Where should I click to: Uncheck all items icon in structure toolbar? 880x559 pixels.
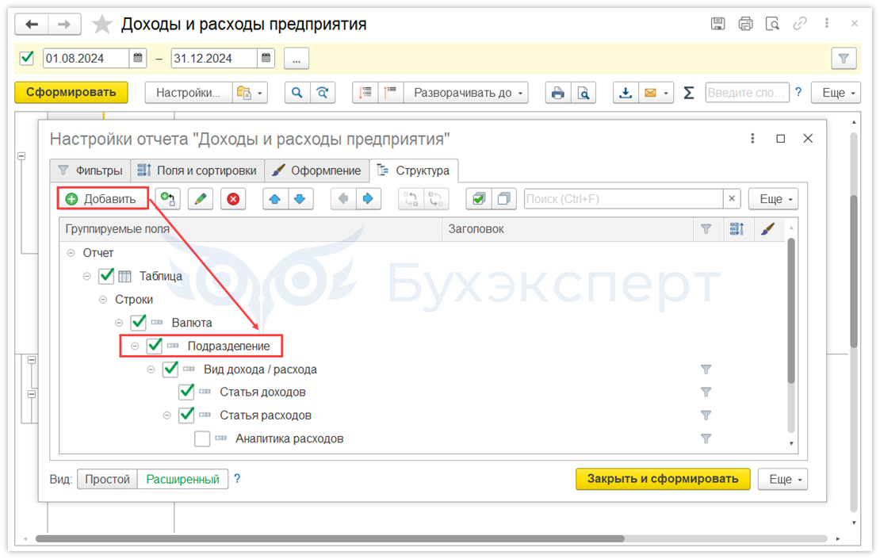click(504, 199)
